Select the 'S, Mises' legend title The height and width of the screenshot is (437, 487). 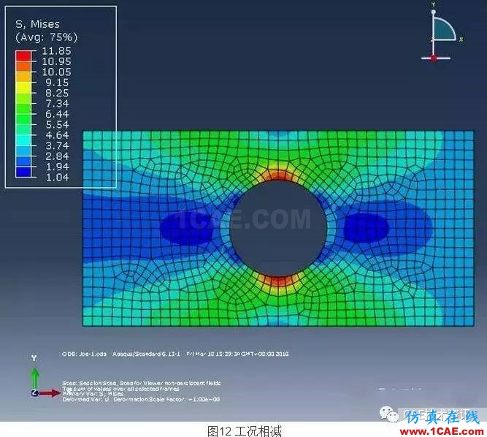tap(37, 24)
